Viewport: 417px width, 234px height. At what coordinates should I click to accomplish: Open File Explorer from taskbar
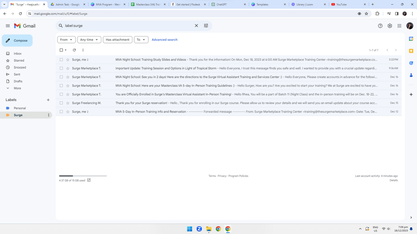pyautogui.click(x=209, y=229)
